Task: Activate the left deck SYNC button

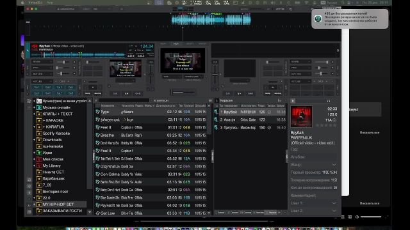Action: (138, 93)
